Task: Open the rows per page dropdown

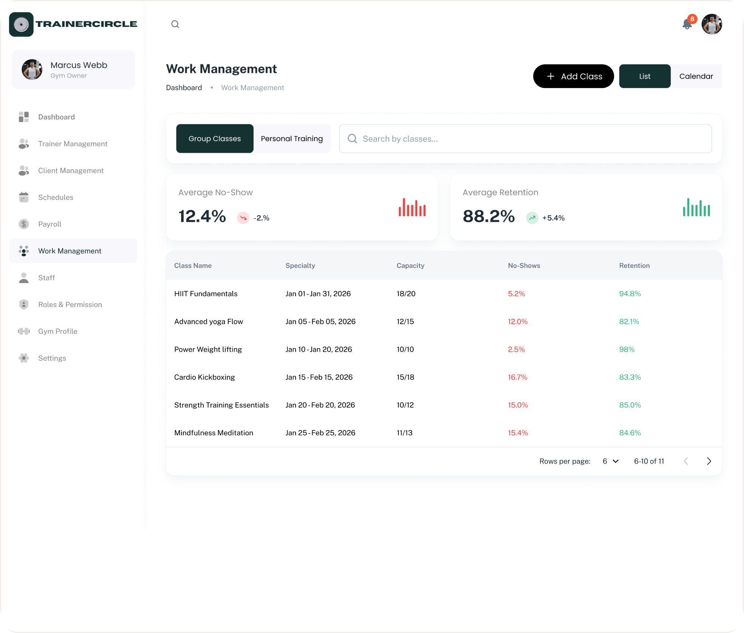Action: (610, 461)
